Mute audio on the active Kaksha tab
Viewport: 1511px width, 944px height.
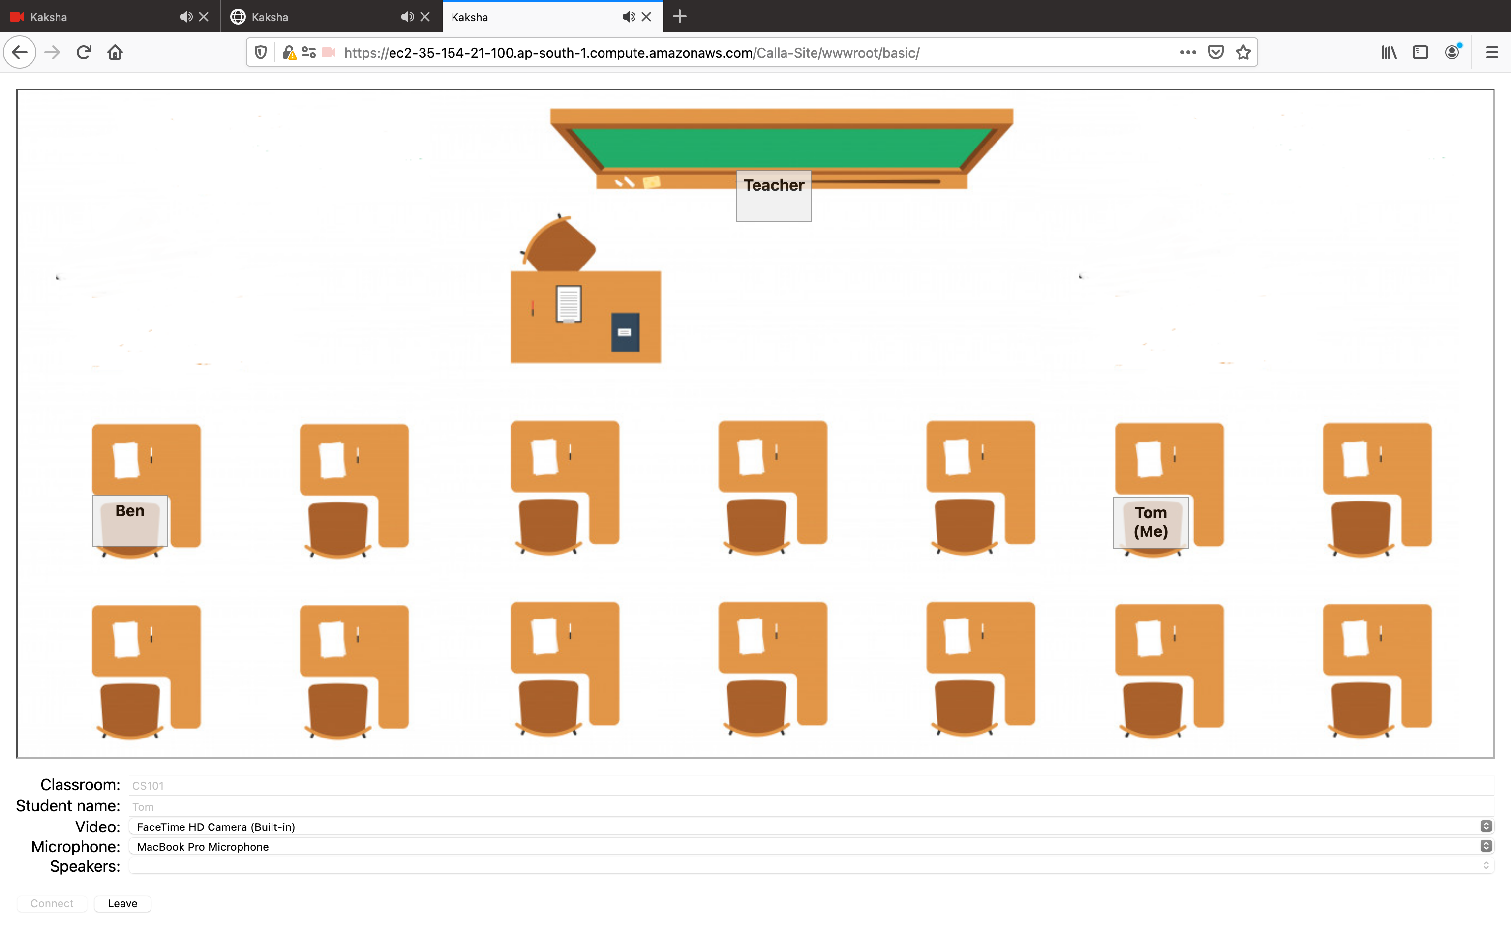pos(628,17)
